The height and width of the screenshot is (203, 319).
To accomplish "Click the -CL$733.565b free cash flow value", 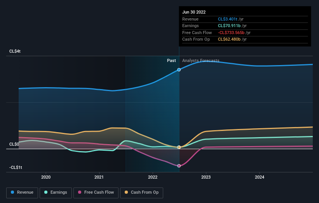I will coord(231,33).
